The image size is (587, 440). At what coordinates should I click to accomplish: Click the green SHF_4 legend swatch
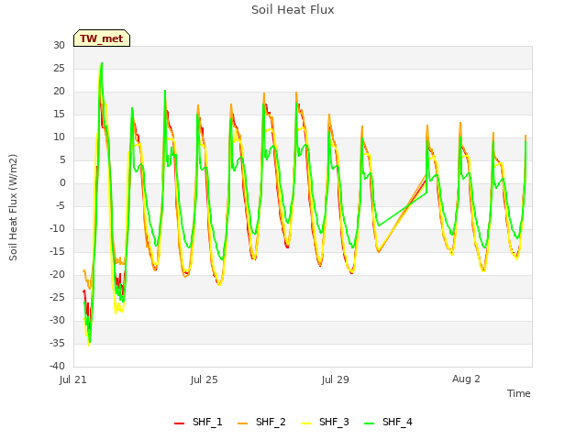click(369, 423)
